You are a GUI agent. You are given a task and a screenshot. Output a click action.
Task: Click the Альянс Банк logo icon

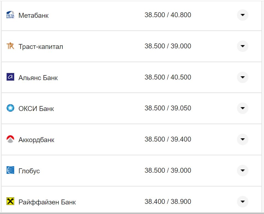[10, 77]
